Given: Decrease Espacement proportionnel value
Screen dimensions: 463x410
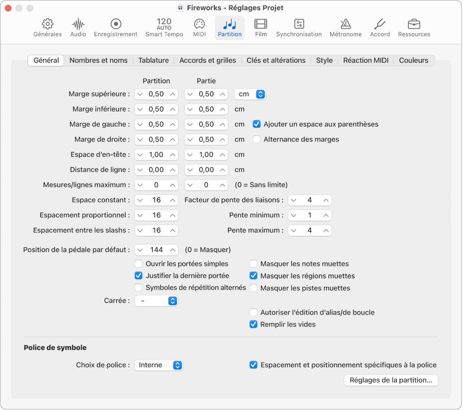Looking at the screenshot, I should pos(140,216).
